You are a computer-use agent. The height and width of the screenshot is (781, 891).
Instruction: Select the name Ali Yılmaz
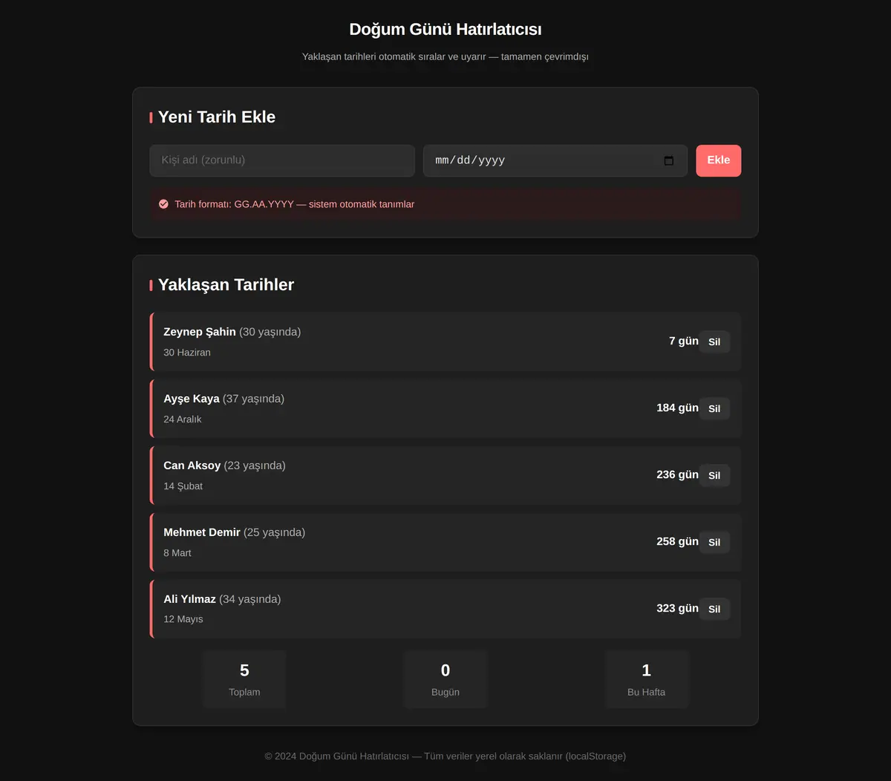point(189,599)
